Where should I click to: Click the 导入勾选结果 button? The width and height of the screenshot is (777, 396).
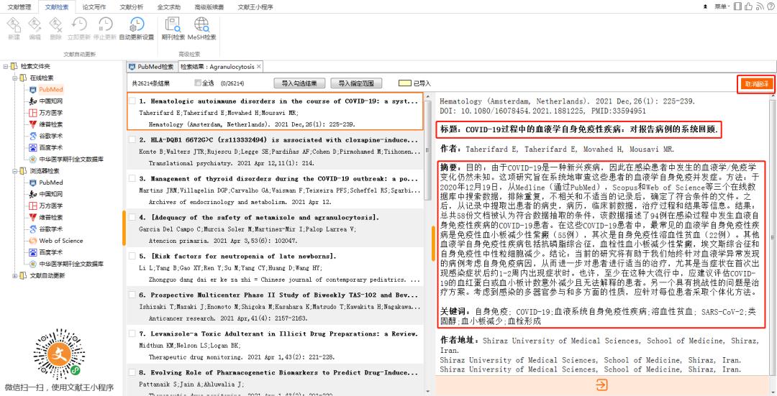coord(299,83)
